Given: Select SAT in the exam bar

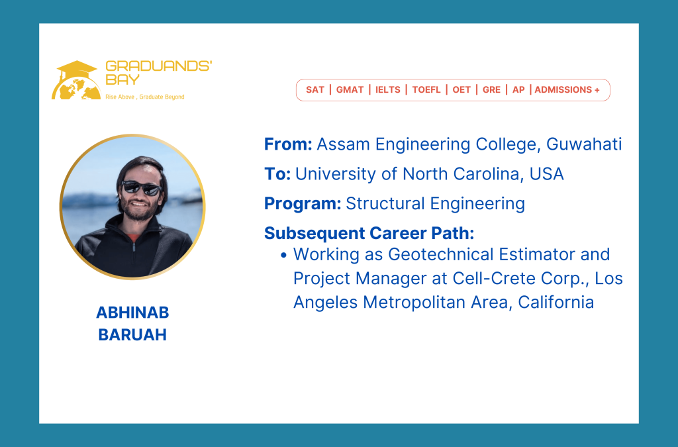Looking at the screenshot, I should pyautogui.click(x=315, y=90).
